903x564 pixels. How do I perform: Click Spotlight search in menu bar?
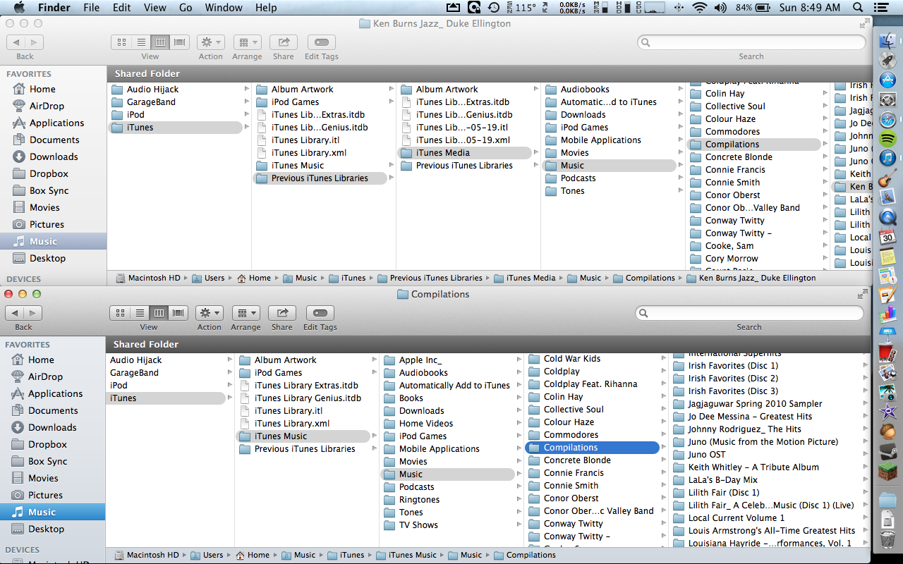tap(859, 8)
